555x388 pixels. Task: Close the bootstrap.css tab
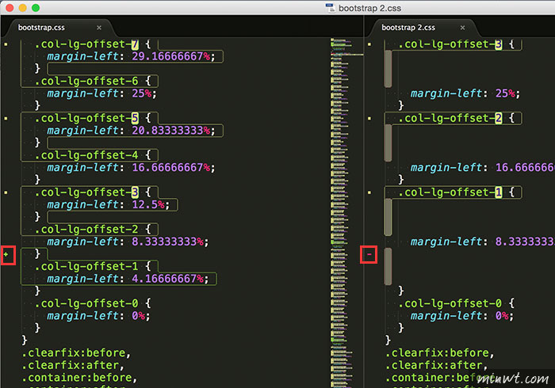click(x=99, y=28)
